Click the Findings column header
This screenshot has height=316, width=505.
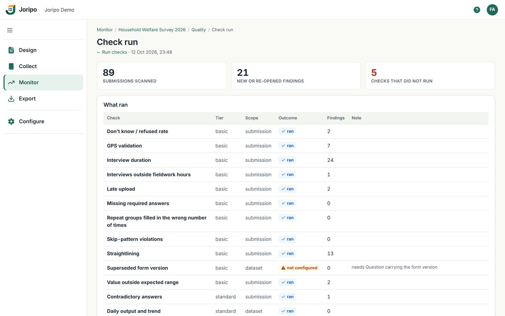click(x=336, y=118)
